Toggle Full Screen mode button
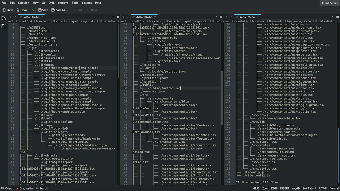 330,3
